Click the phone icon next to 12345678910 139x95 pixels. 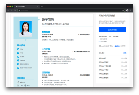click(18, 64)
